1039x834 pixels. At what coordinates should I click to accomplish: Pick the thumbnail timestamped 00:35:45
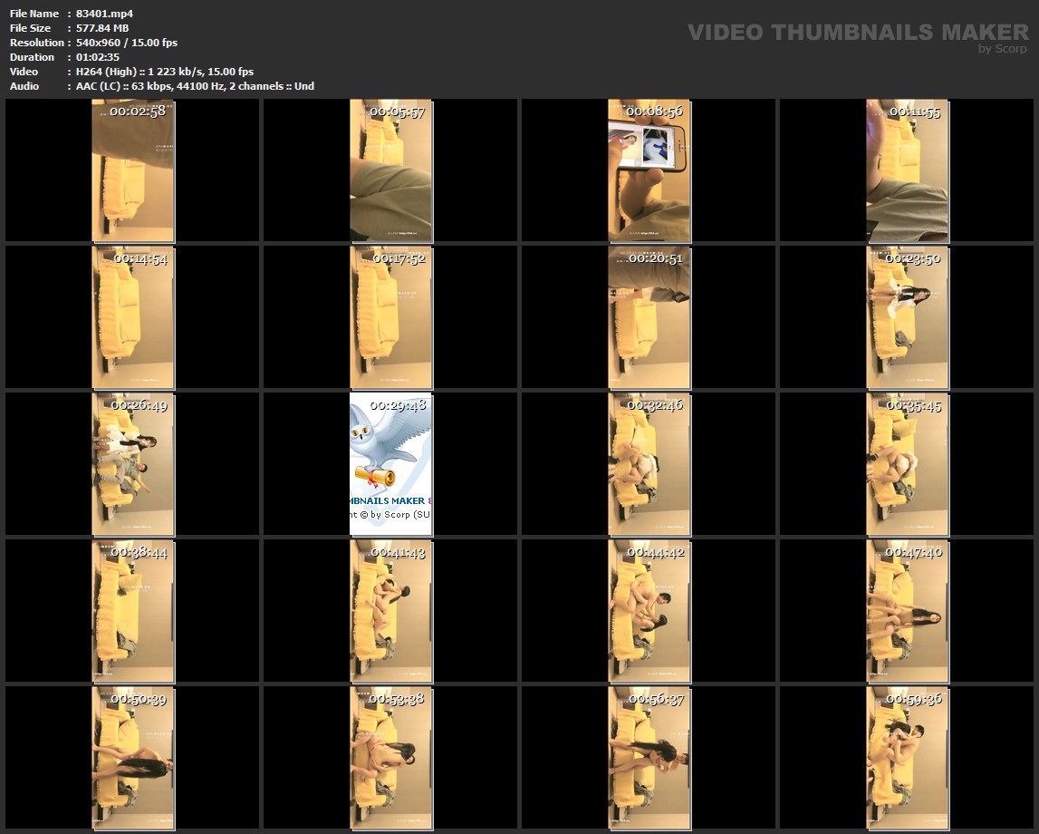point(907,464)
